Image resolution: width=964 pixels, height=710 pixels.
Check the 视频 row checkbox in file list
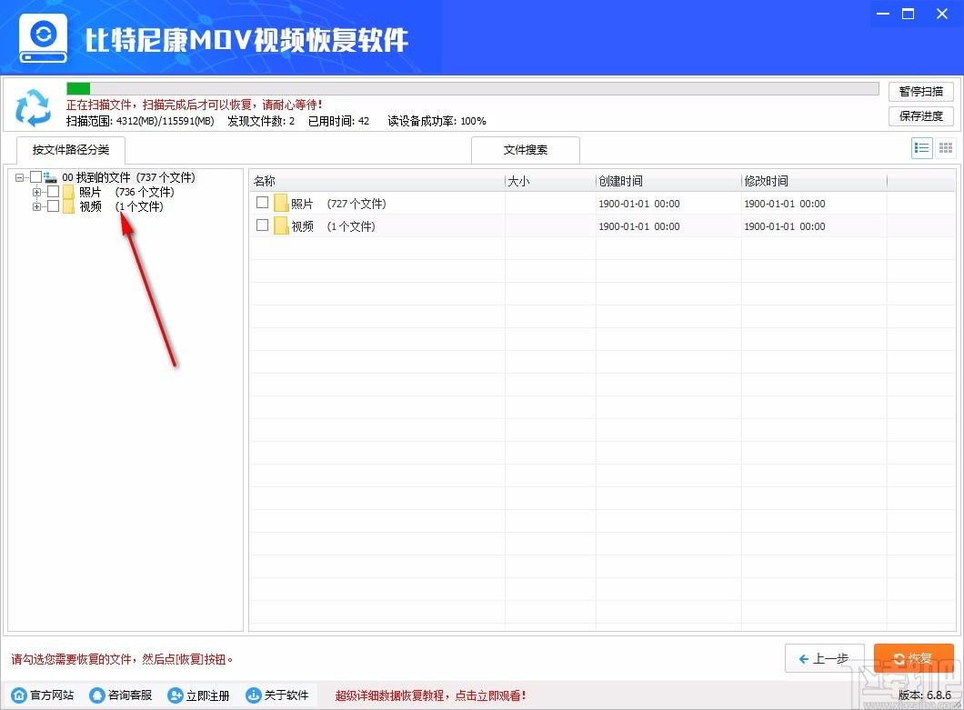click(x=262, y=225)
